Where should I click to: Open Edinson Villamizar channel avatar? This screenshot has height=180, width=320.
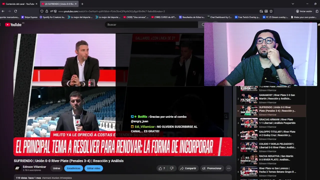click(x=17, y=168)
